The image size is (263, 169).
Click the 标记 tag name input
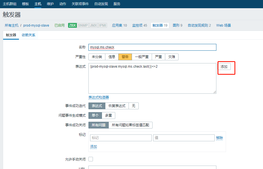[x=121, y=138]
